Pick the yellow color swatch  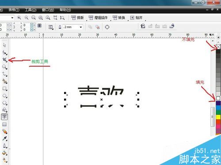pos(218,117)
